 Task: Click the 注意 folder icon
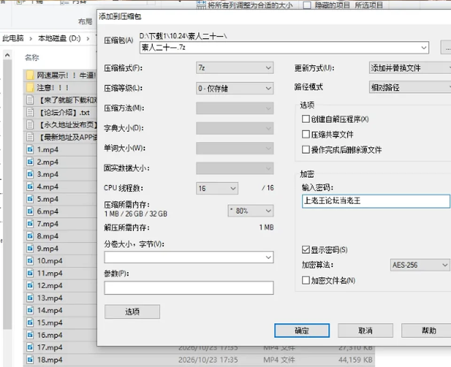30,87
